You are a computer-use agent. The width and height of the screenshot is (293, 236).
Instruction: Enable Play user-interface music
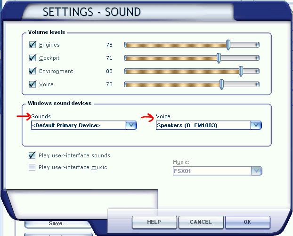[x=32, y=167]
